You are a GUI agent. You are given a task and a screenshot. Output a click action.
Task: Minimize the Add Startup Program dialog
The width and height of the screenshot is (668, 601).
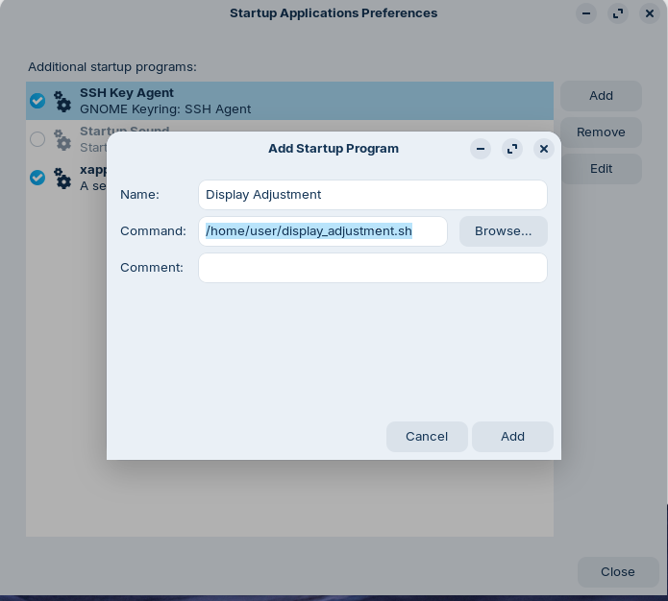pyautogui.click(x=481, y=149)
